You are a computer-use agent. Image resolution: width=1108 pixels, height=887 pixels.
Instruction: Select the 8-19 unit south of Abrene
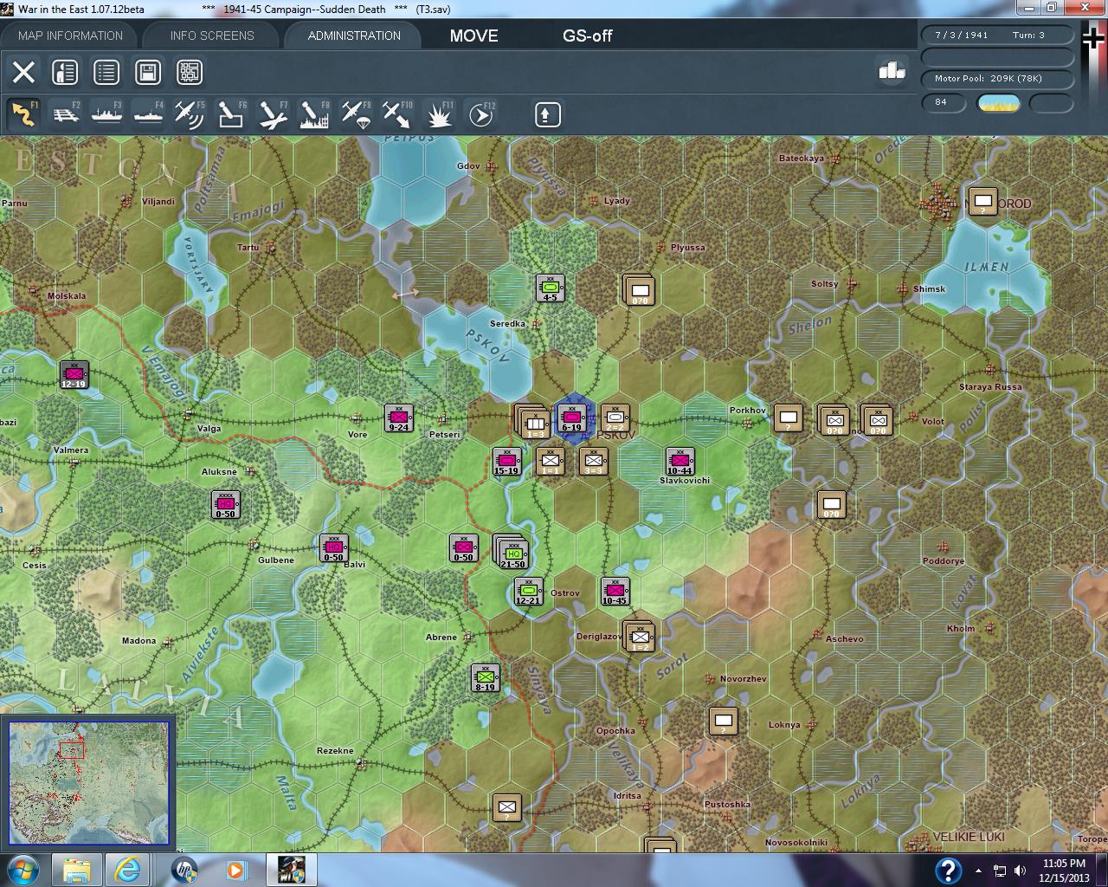coord(485,678)
